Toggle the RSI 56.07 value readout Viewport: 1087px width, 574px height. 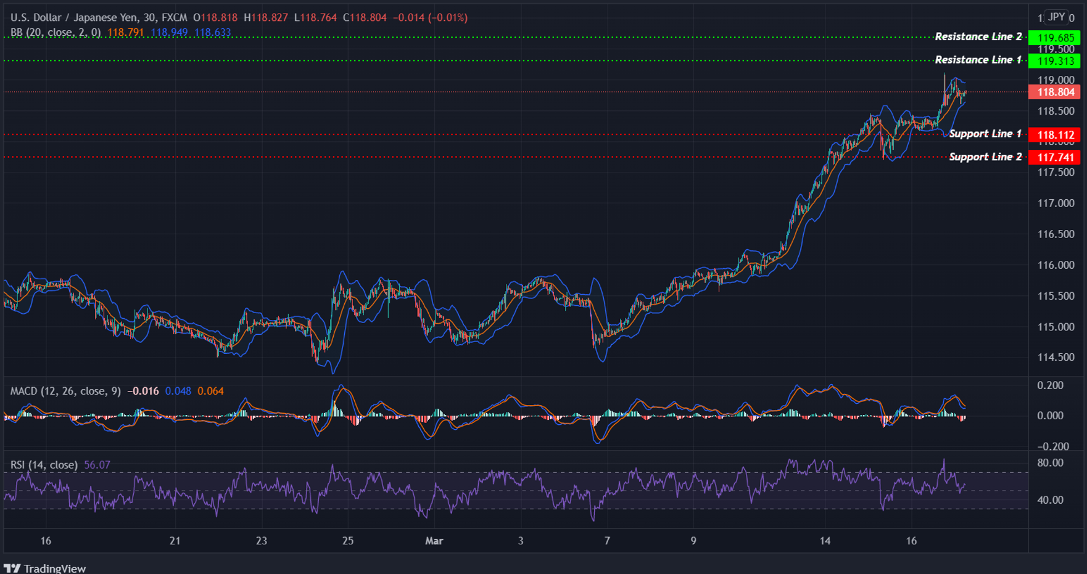(x=97, y=464)
